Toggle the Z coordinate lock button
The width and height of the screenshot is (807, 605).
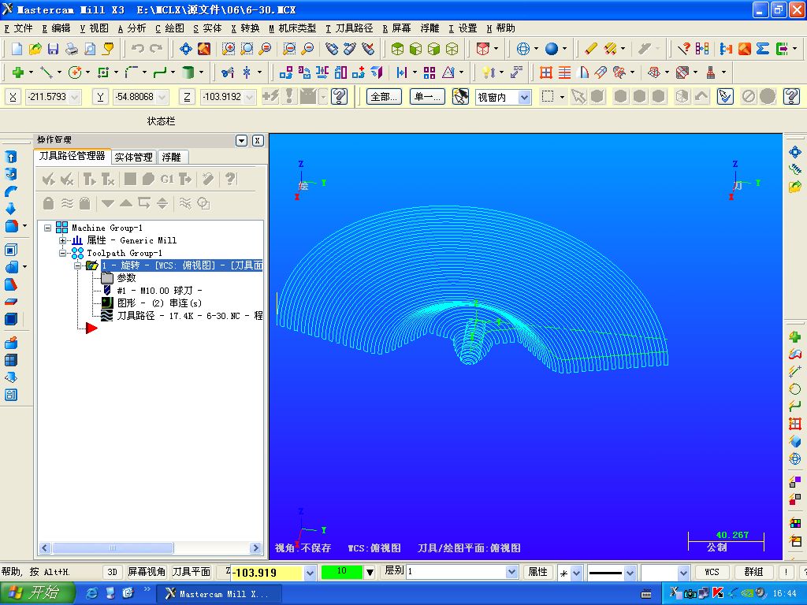(188, 97)
